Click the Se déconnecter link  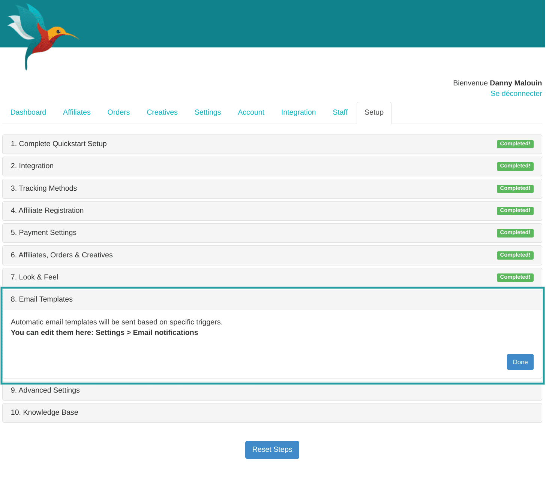coord(516,94)
